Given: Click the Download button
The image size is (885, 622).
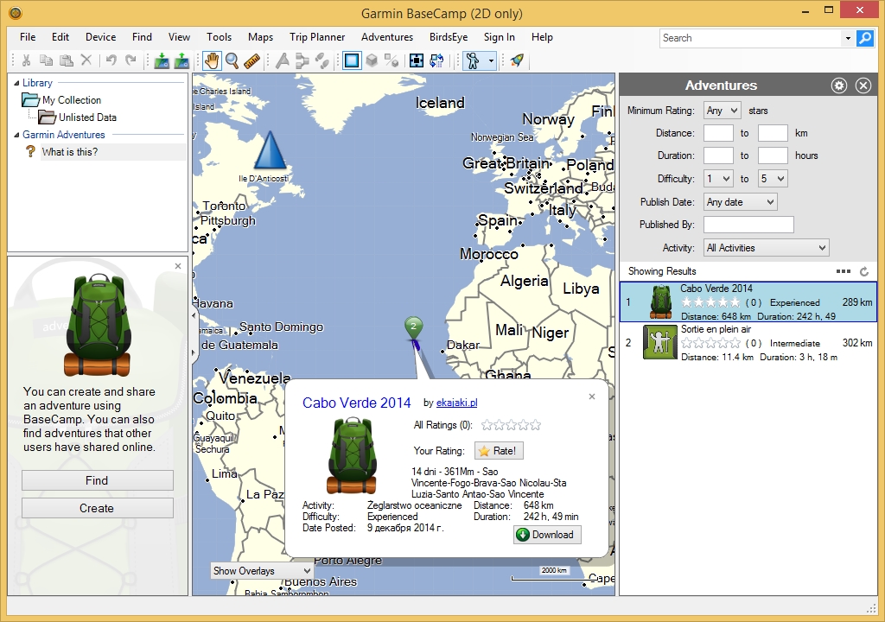Looking at the screenshot, I should pyautogui.click(x=547, y=535).
